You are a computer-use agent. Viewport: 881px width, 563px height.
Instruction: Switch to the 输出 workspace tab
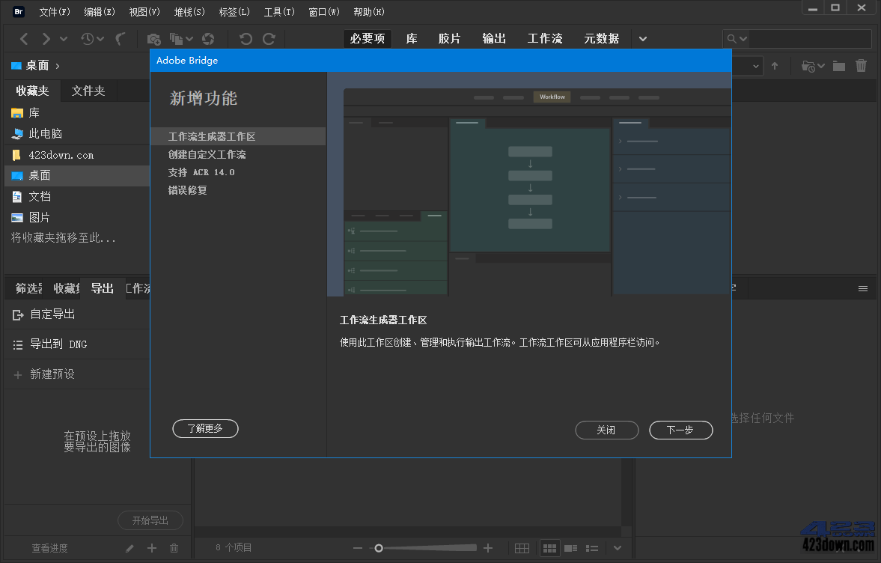point(494,38)
